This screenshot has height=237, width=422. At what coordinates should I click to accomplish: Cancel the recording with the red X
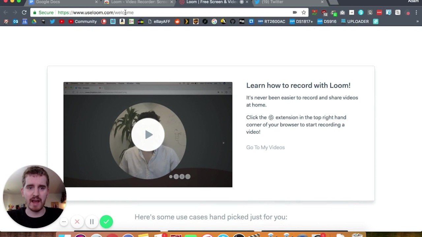tap(77, 222)
